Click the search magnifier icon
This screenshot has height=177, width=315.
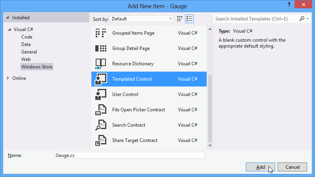(302, 19)
